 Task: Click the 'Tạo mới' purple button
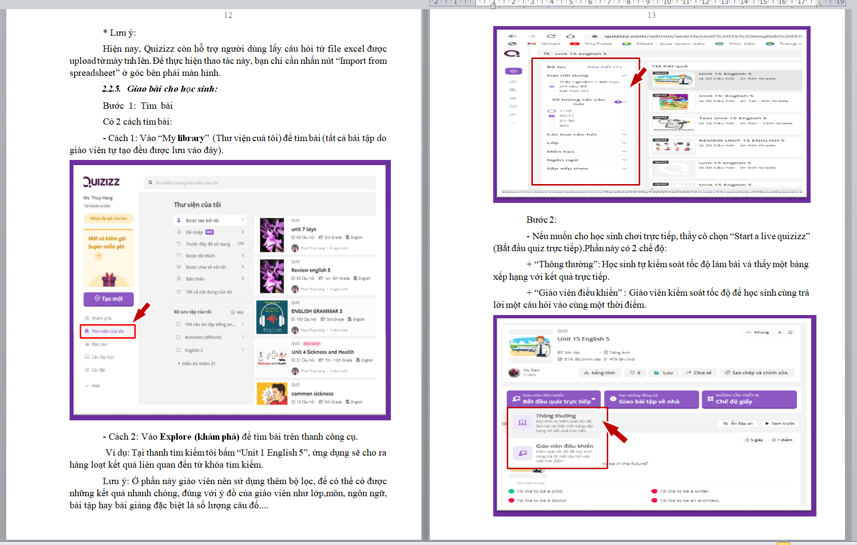coord(108,299)
